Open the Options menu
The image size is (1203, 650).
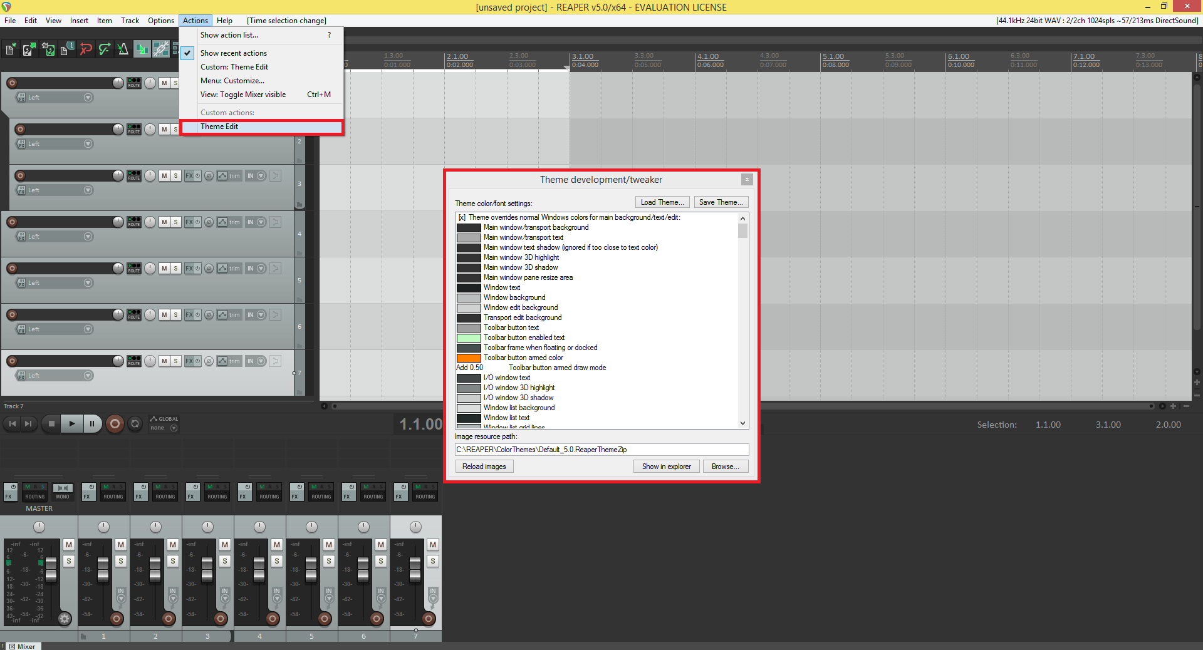click(160, 21)
